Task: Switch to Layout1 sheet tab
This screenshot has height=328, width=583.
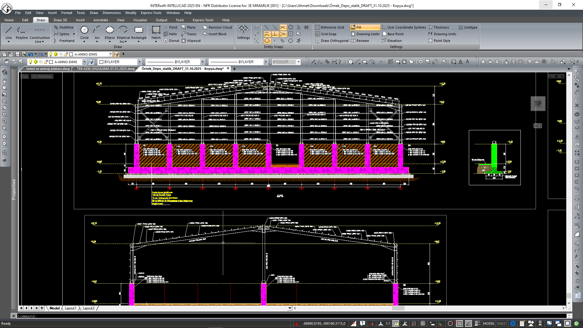Action: (x=70, y=308)
